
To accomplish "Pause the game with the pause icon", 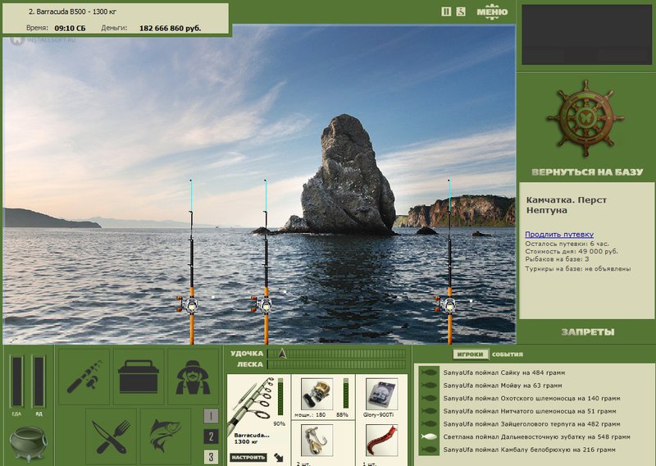I will [x=446, y=11].
